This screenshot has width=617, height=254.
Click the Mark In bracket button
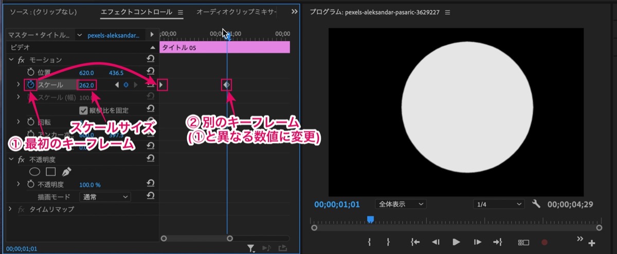point(370,242)
